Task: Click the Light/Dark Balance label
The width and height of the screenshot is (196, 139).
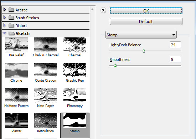Action: (x=125, y=45)
